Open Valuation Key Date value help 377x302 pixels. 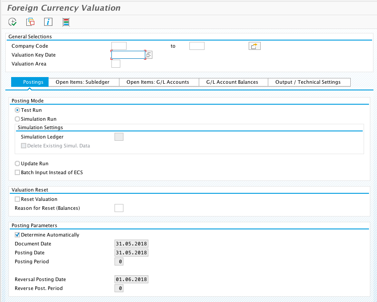tap(149, 55)
